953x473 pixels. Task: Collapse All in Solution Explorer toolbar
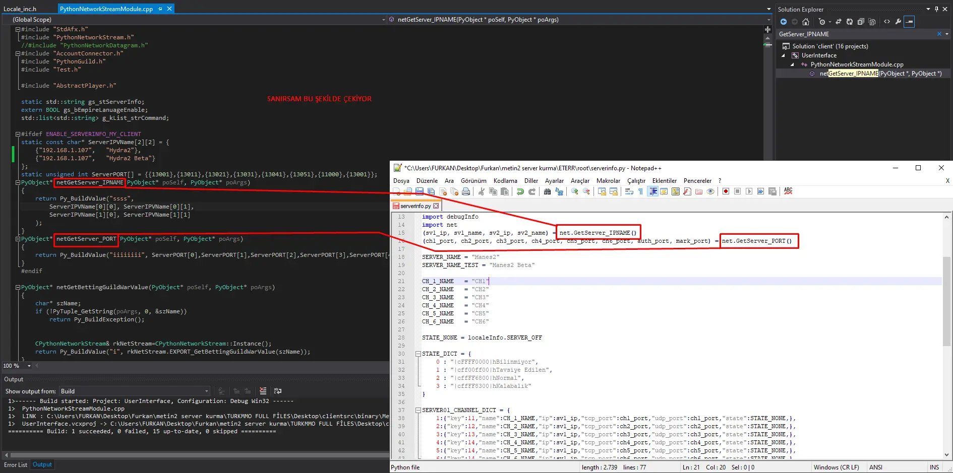click(x=861, y=22)
